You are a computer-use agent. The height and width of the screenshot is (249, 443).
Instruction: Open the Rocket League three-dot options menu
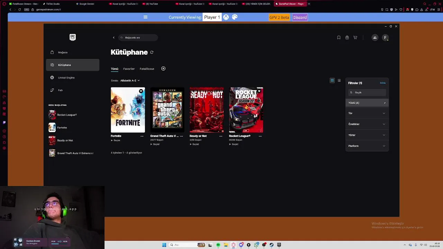[x=260, y=136]
